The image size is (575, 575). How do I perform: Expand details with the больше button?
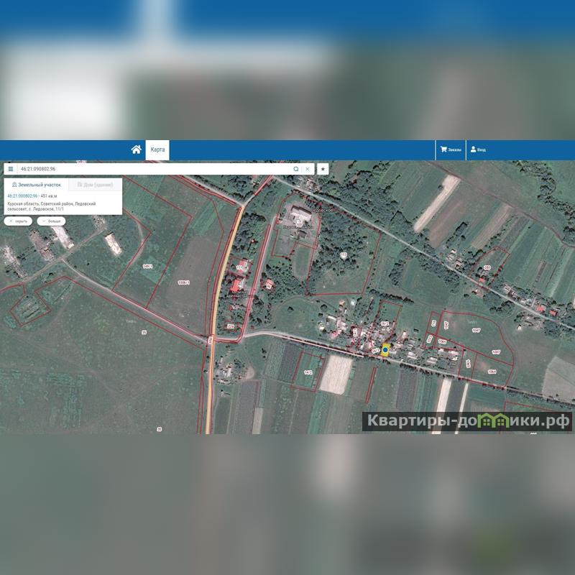(x=51, y=221)
